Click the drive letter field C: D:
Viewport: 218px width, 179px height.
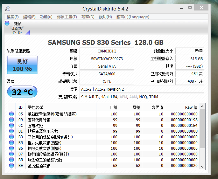point(107,81)
